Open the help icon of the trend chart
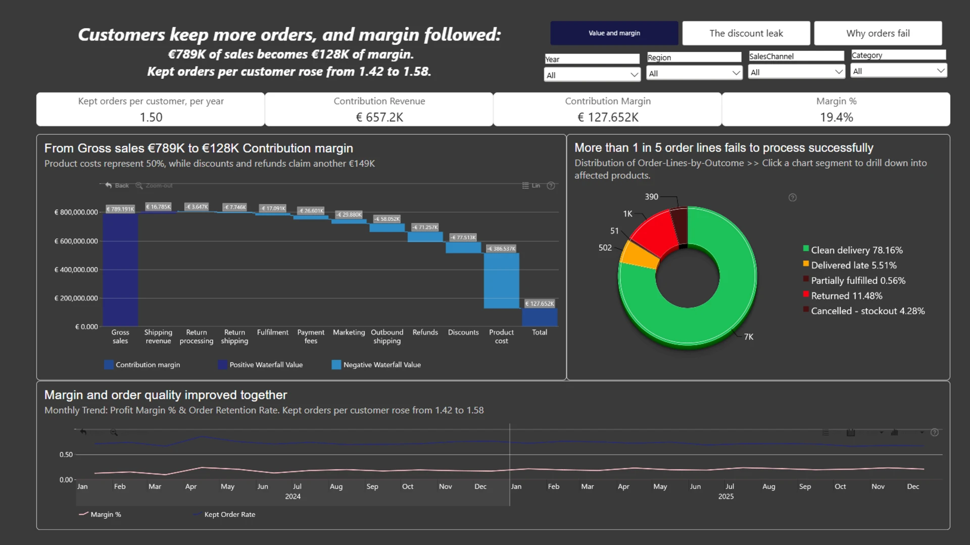Viewport: 970px width, 545px height. point(935,432)
